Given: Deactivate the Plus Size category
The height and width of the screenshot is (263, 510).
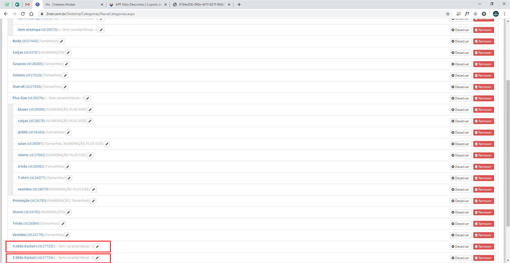Looking at the screenshot, I should 461,98.
